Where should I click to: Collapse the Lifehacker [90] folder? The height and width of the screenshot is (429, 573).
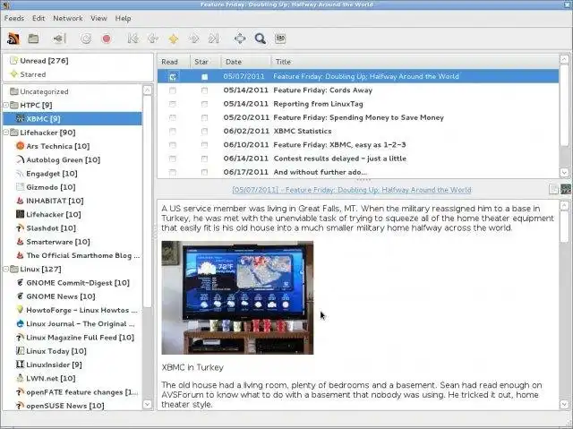[6, 133]
